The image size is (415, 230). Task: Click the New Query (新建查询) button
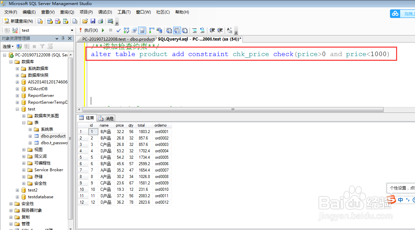(x=19, y=21)
